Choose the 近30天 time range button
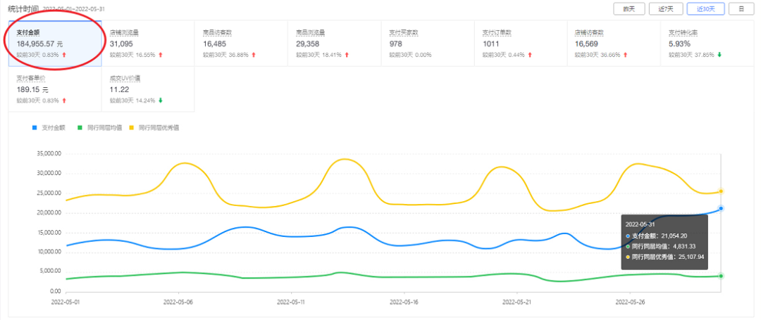761x320 pixels. click(x=705, y=8)
